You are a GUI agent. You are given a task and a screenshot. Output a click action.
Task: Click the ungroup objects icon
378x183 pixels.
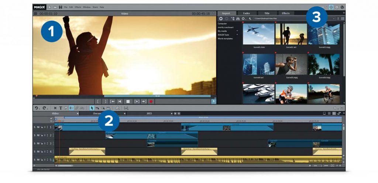click(82, 108)
